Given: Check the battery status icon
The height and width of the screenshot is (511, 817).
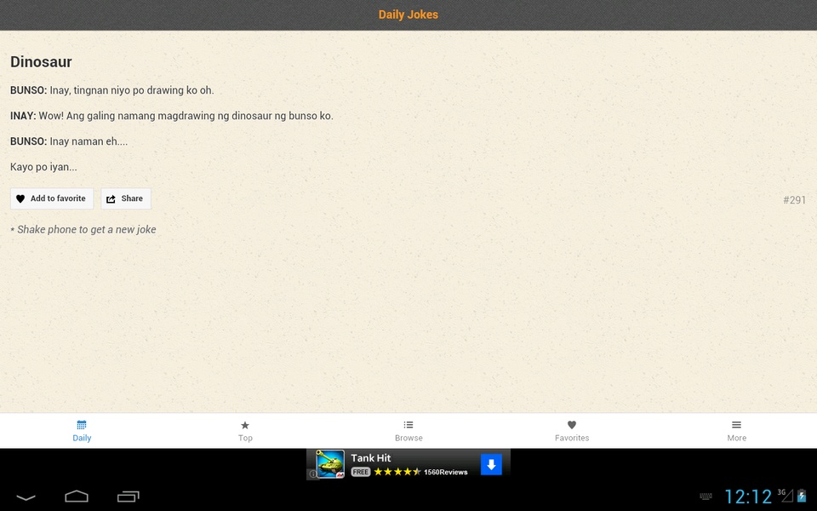Looking at the screenshot, I should [802, 496].
